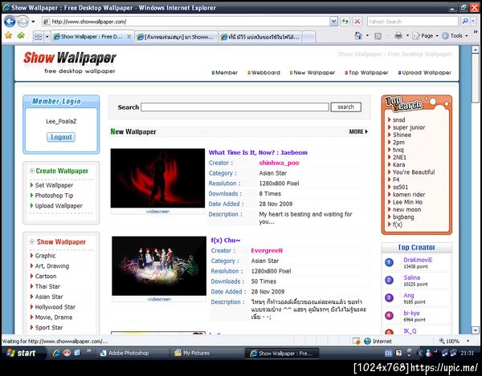Click MORE next to New Wallpaper
482x376 pixels.
coord(358,131)
